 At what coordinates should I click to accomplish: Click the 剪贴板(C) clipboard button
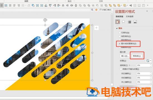(x=137, y=56)
